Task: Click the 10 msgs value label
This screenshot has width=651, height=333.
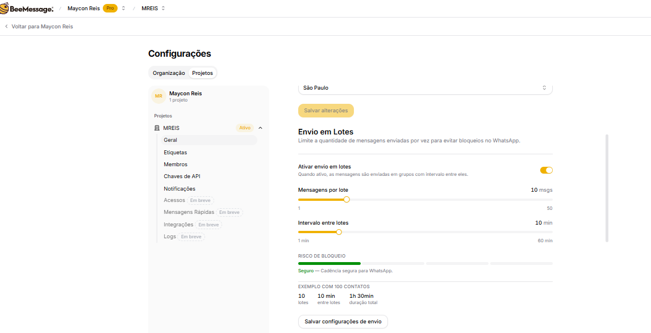Action: 542,190
